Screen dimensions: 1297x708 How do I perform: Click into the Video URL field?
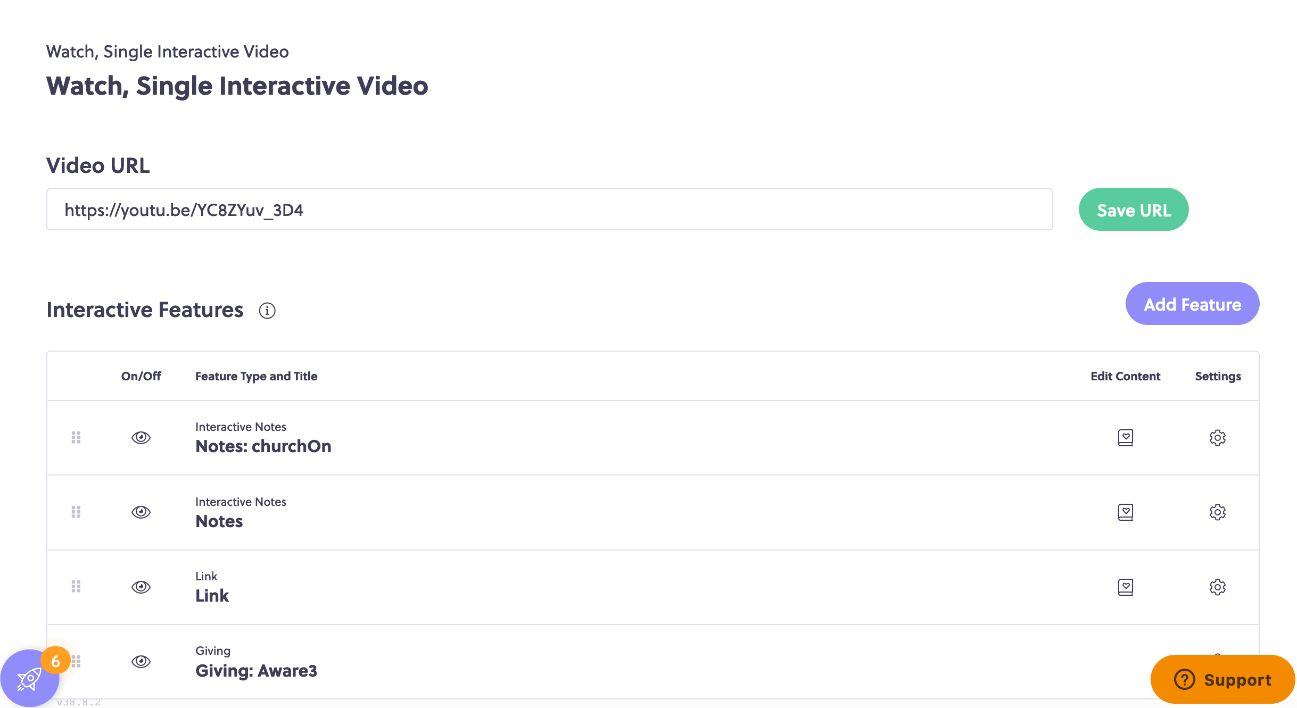tap(549, 209)
